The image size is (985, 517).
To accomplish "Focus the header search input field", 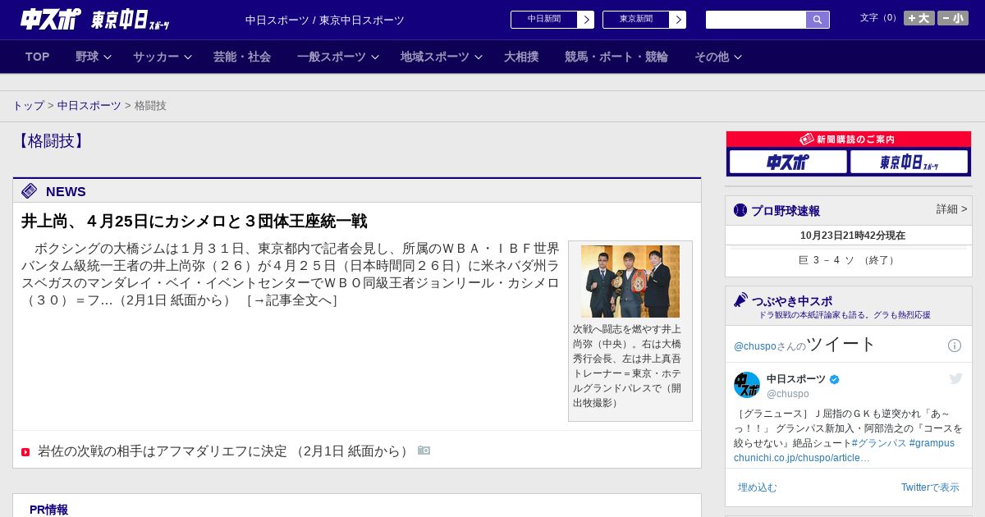I will tap(756, 20).
